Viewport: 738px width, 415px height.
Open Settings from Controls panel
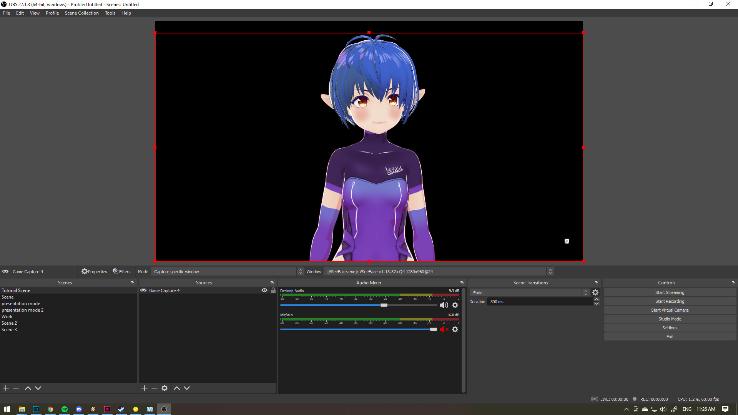pyautogui.click(x=670, y=328)
